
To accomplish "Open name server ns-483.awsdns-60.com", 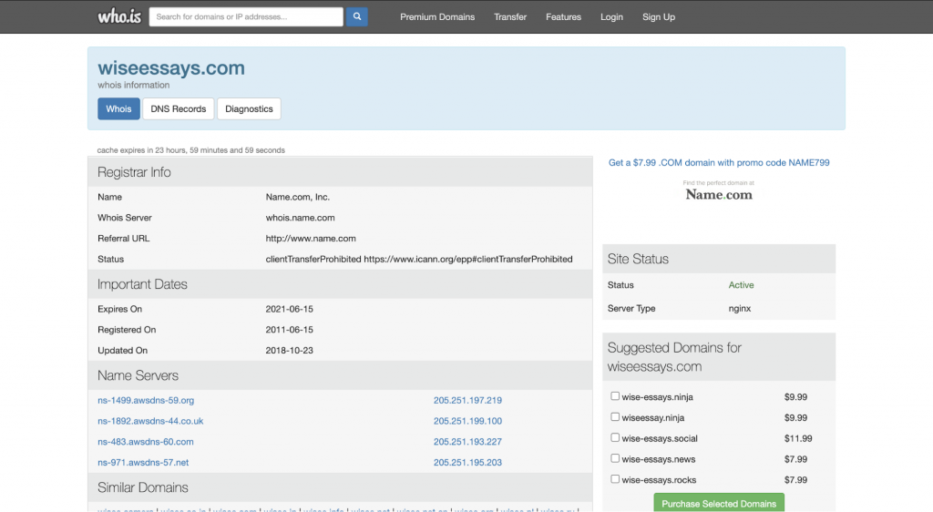I will pyautogui.click(x=146, y=442).
